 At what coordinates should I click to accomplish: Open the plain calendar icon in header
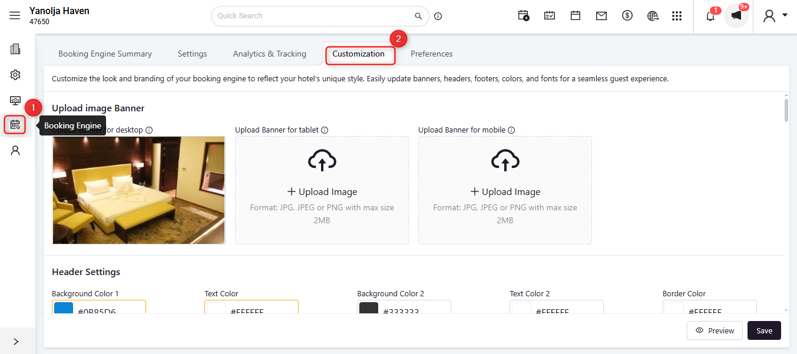click(x=576, y=16)
